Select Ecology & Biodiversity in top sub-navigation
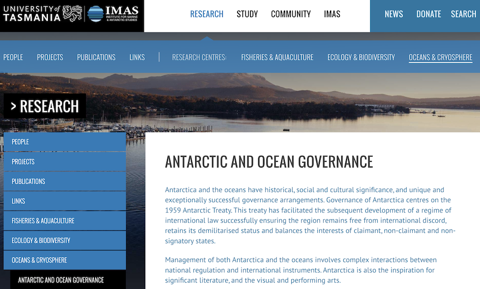The width and height of the screenshot is (480, 289). [x=361, y=57]
